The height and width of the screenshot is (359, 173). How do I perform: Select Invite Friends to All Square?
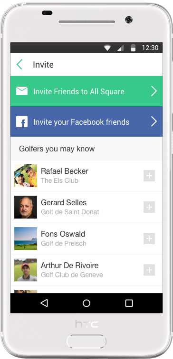pyautogui.click(x=86, y=91)
